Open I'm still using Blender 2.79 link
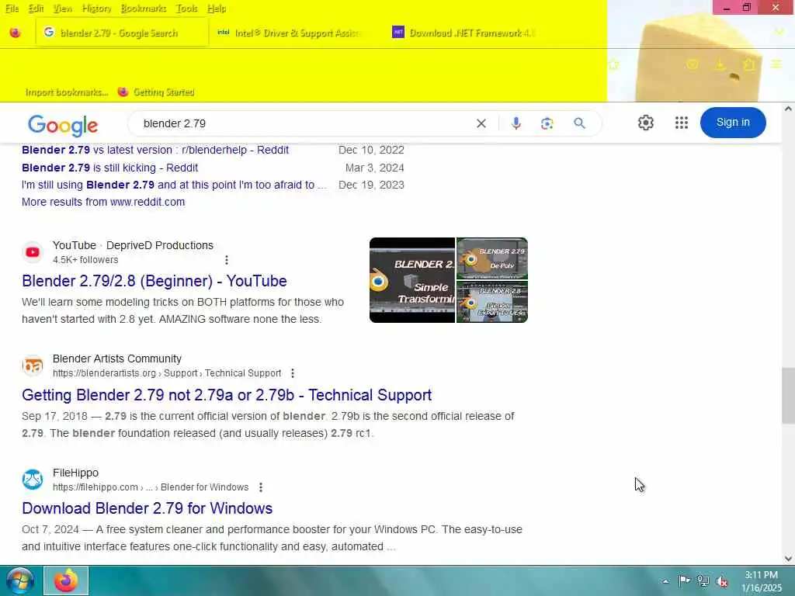Viewport: 795px width, 596px height. pyautogui.click(x=174, y=185)
